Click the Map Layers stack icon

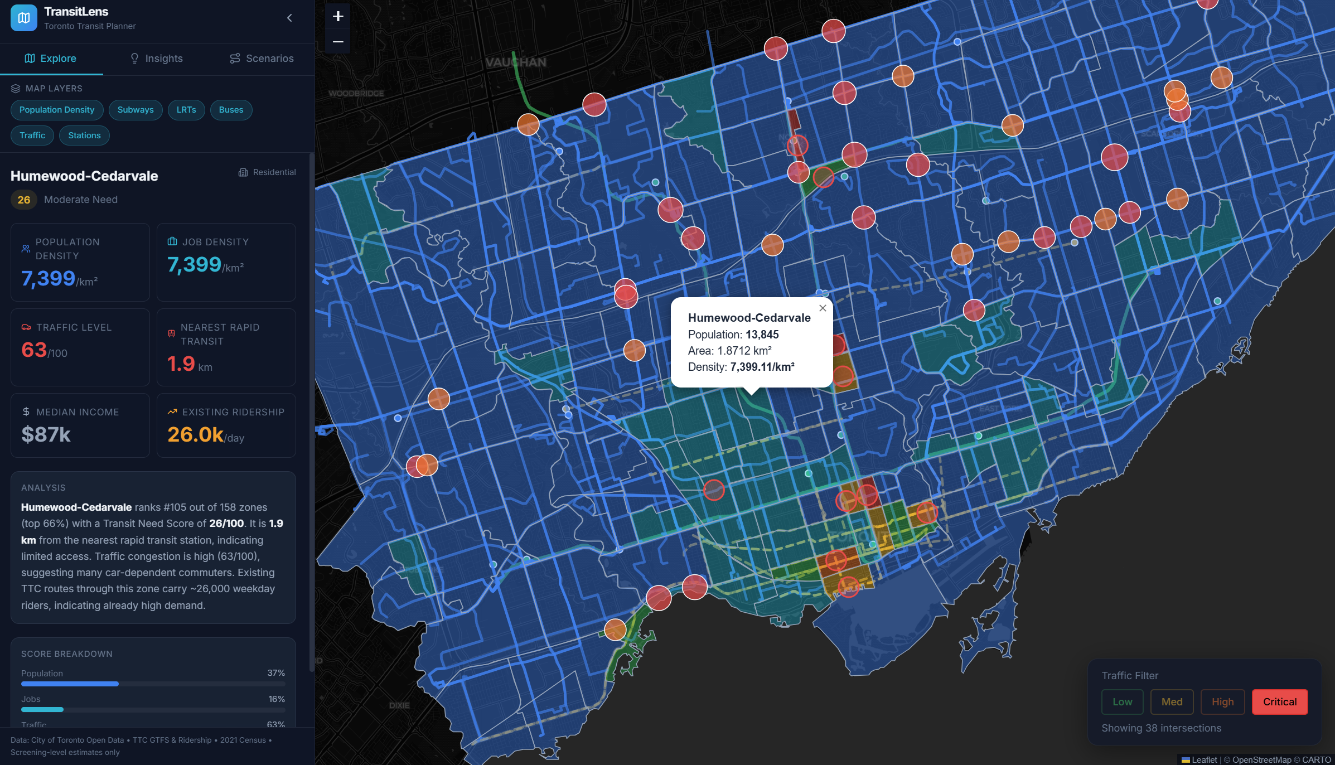point(16,89)
